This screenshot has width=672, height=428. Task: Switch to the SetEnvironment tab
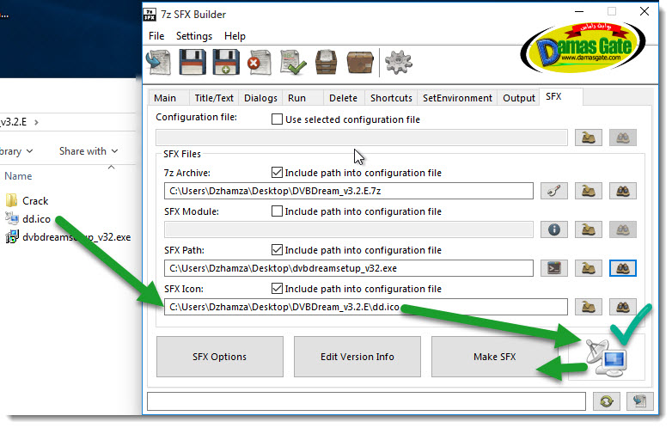click(x=457, y=98)
